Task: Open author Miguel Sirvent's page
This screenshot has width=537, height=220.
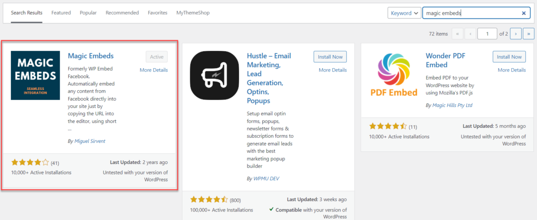Action: point(90,141)
